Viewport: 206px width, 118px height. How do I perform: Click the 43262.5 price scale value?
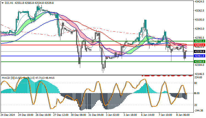pos(200,11)
